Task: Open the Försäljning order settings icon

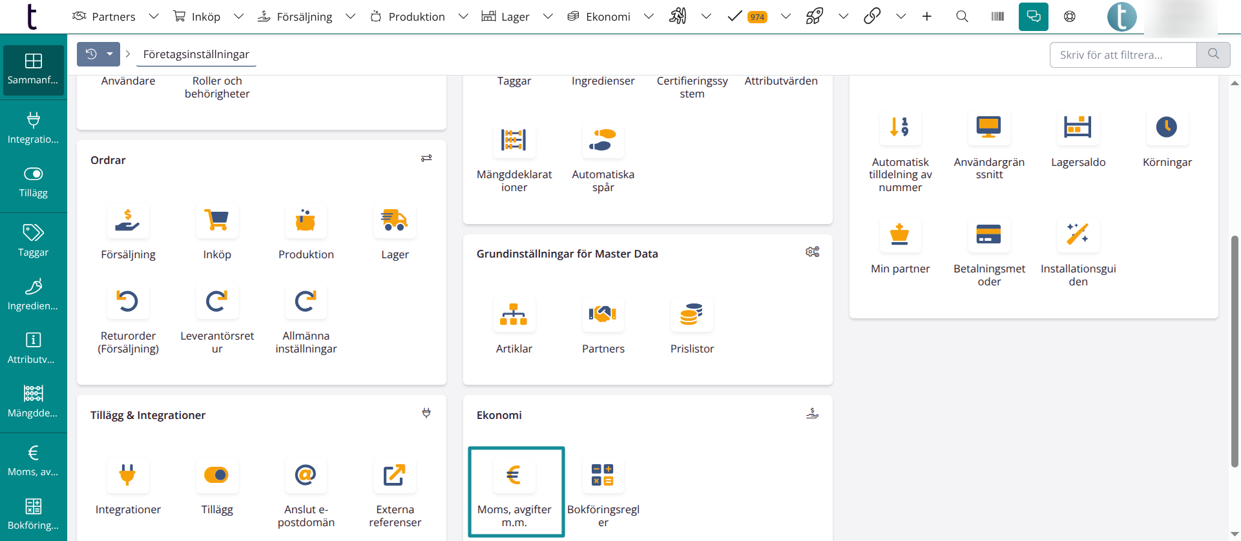Action: 128,221
